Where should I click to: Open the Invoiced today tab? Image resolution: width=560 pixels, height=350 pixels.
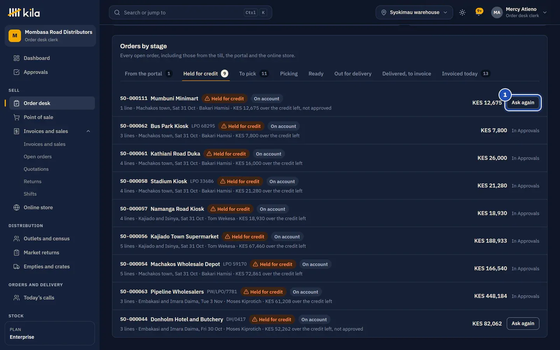click(x=466, y=74)
